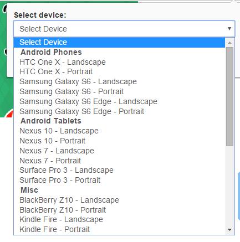Pick Nexus 7 - Portrait

[119, 161]
